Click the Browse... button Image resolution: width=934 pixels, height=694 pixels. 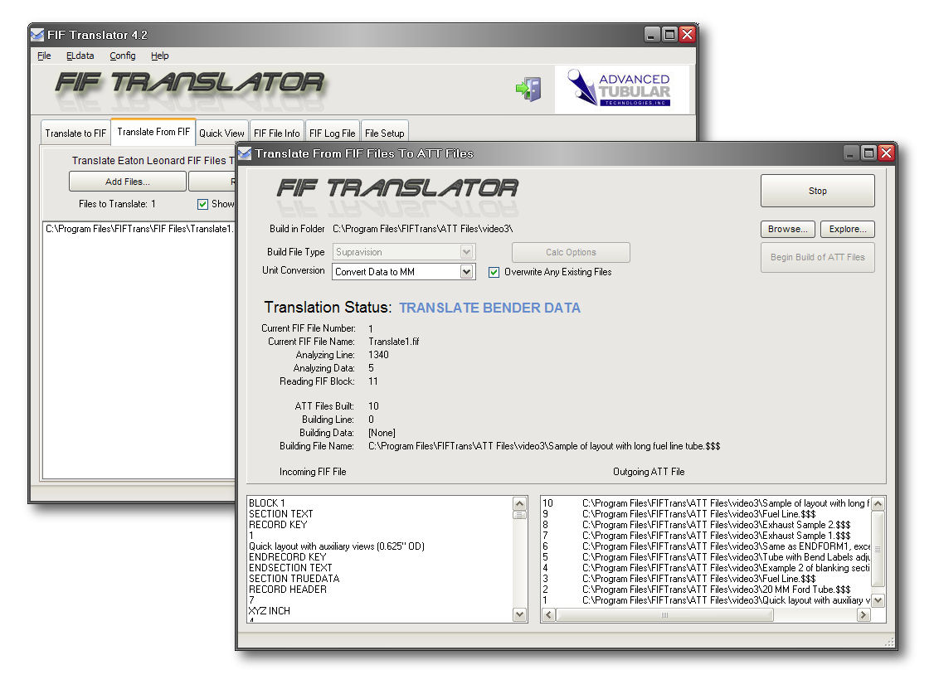[787, 230]
